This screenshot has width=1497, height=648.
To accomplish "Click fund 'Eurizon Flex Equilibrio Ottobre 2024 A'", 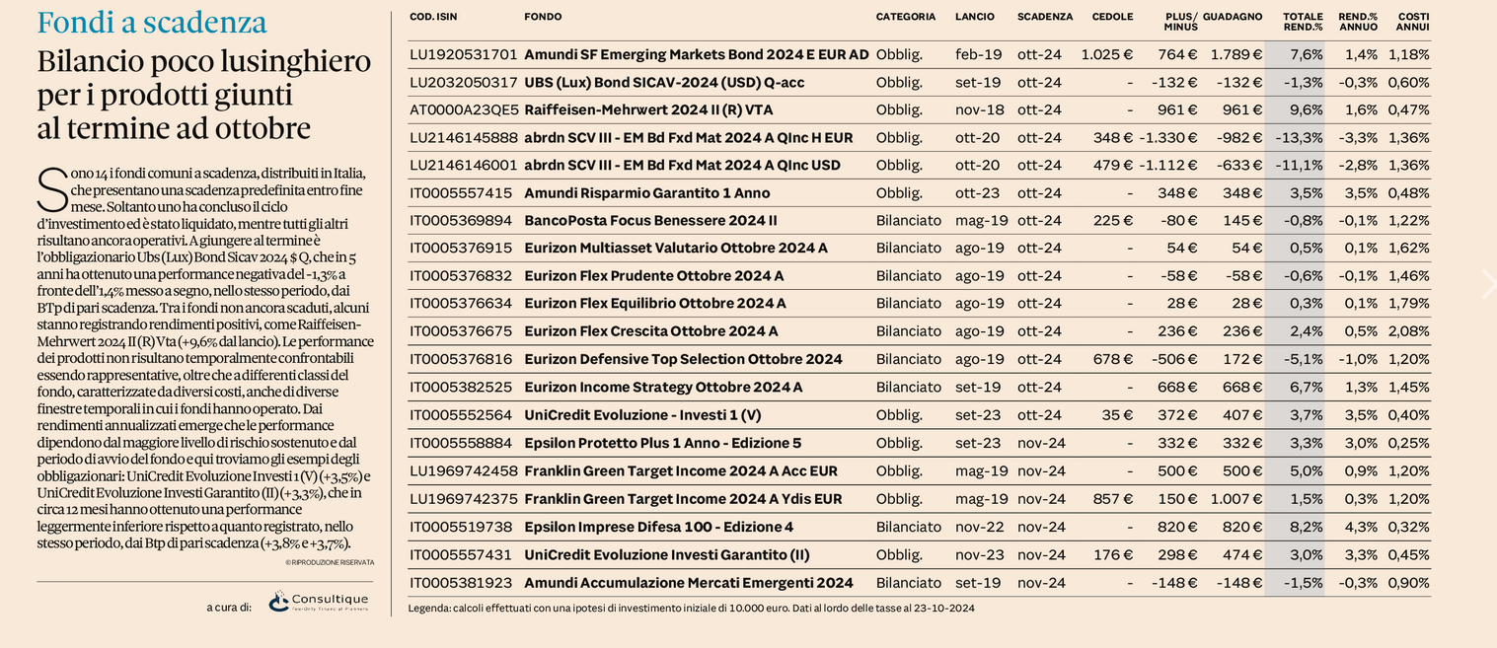I will [x=655, y=304].
